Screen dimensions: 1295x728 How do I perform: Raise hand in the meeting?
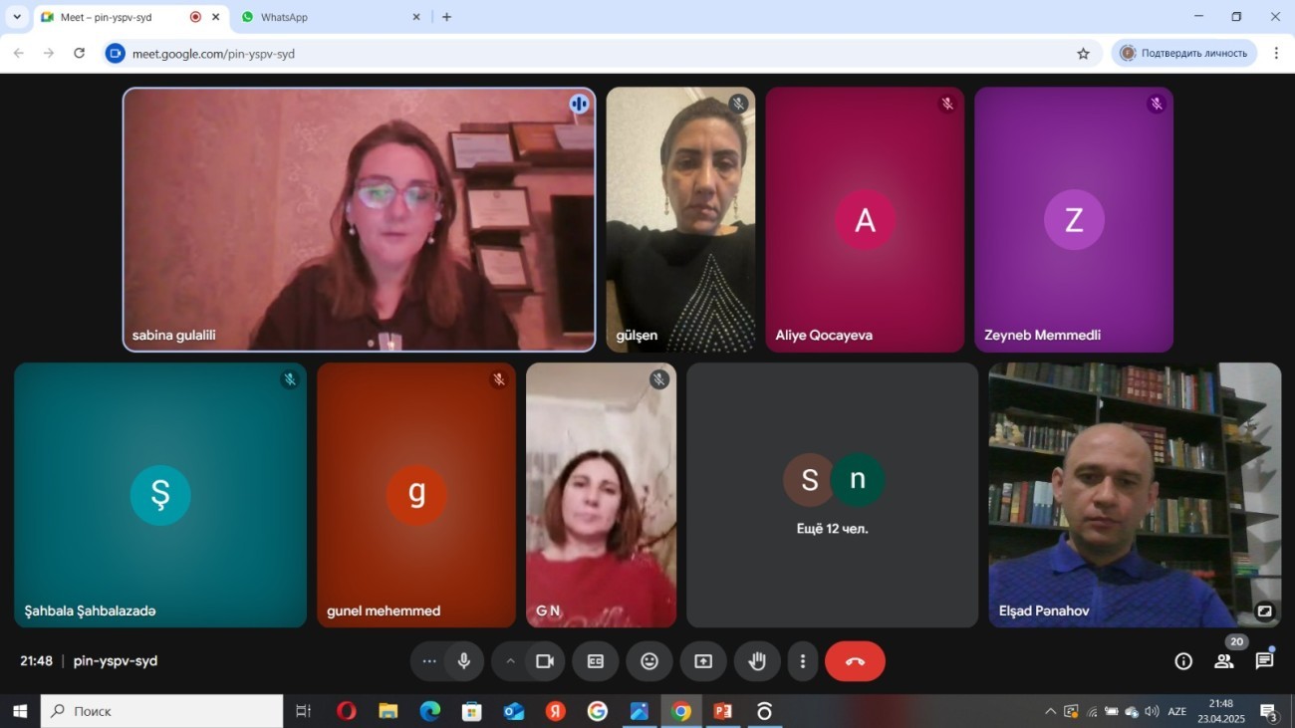pos(757,661)
